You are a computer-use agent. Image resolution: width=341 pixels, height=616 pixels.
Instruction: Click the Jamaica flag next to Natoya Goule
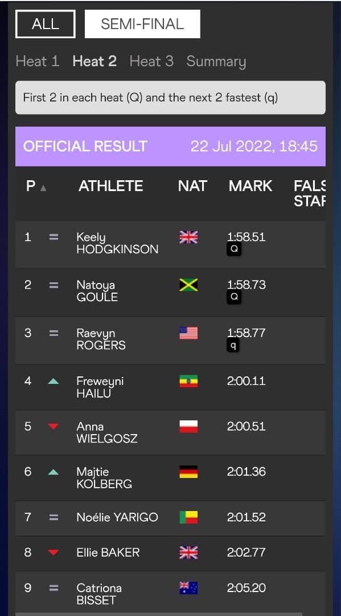coord(188,285)
